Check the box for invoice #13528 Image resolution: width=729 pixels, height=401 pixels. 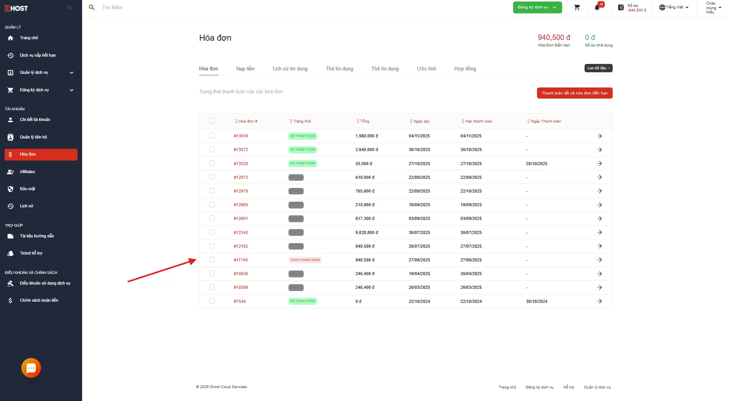point(212,163)
